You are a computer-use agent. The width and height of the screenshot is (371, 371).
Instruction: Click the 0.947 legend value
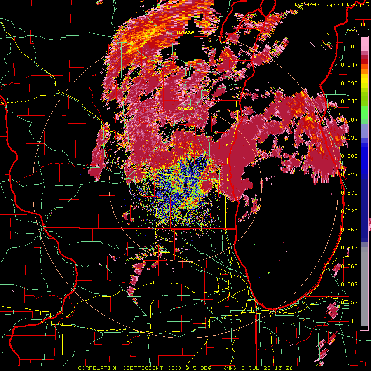349,65
